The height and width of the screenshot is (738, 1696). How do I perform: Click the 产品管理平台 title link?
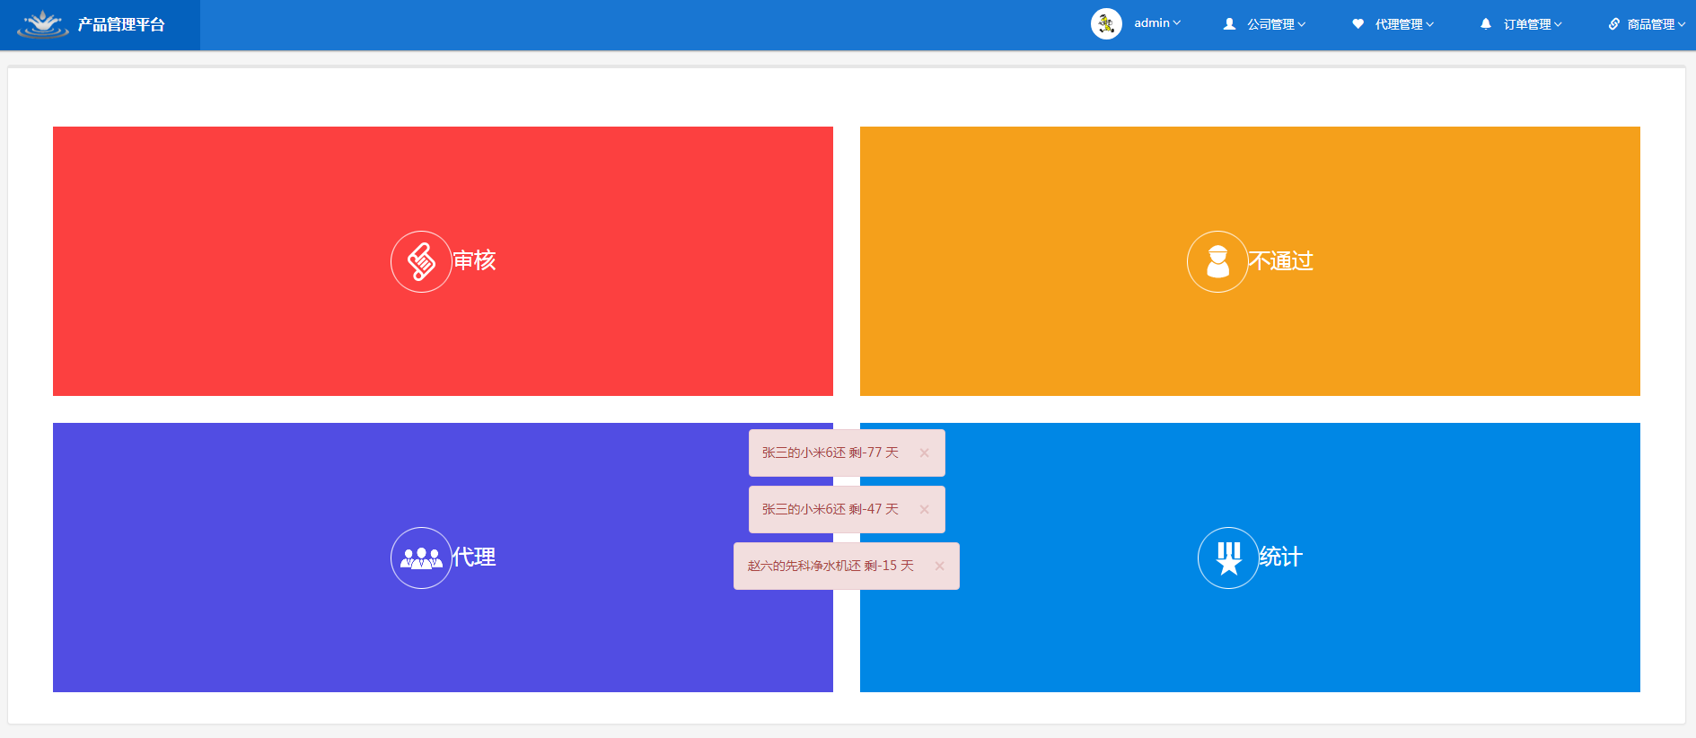pos(121,24)
